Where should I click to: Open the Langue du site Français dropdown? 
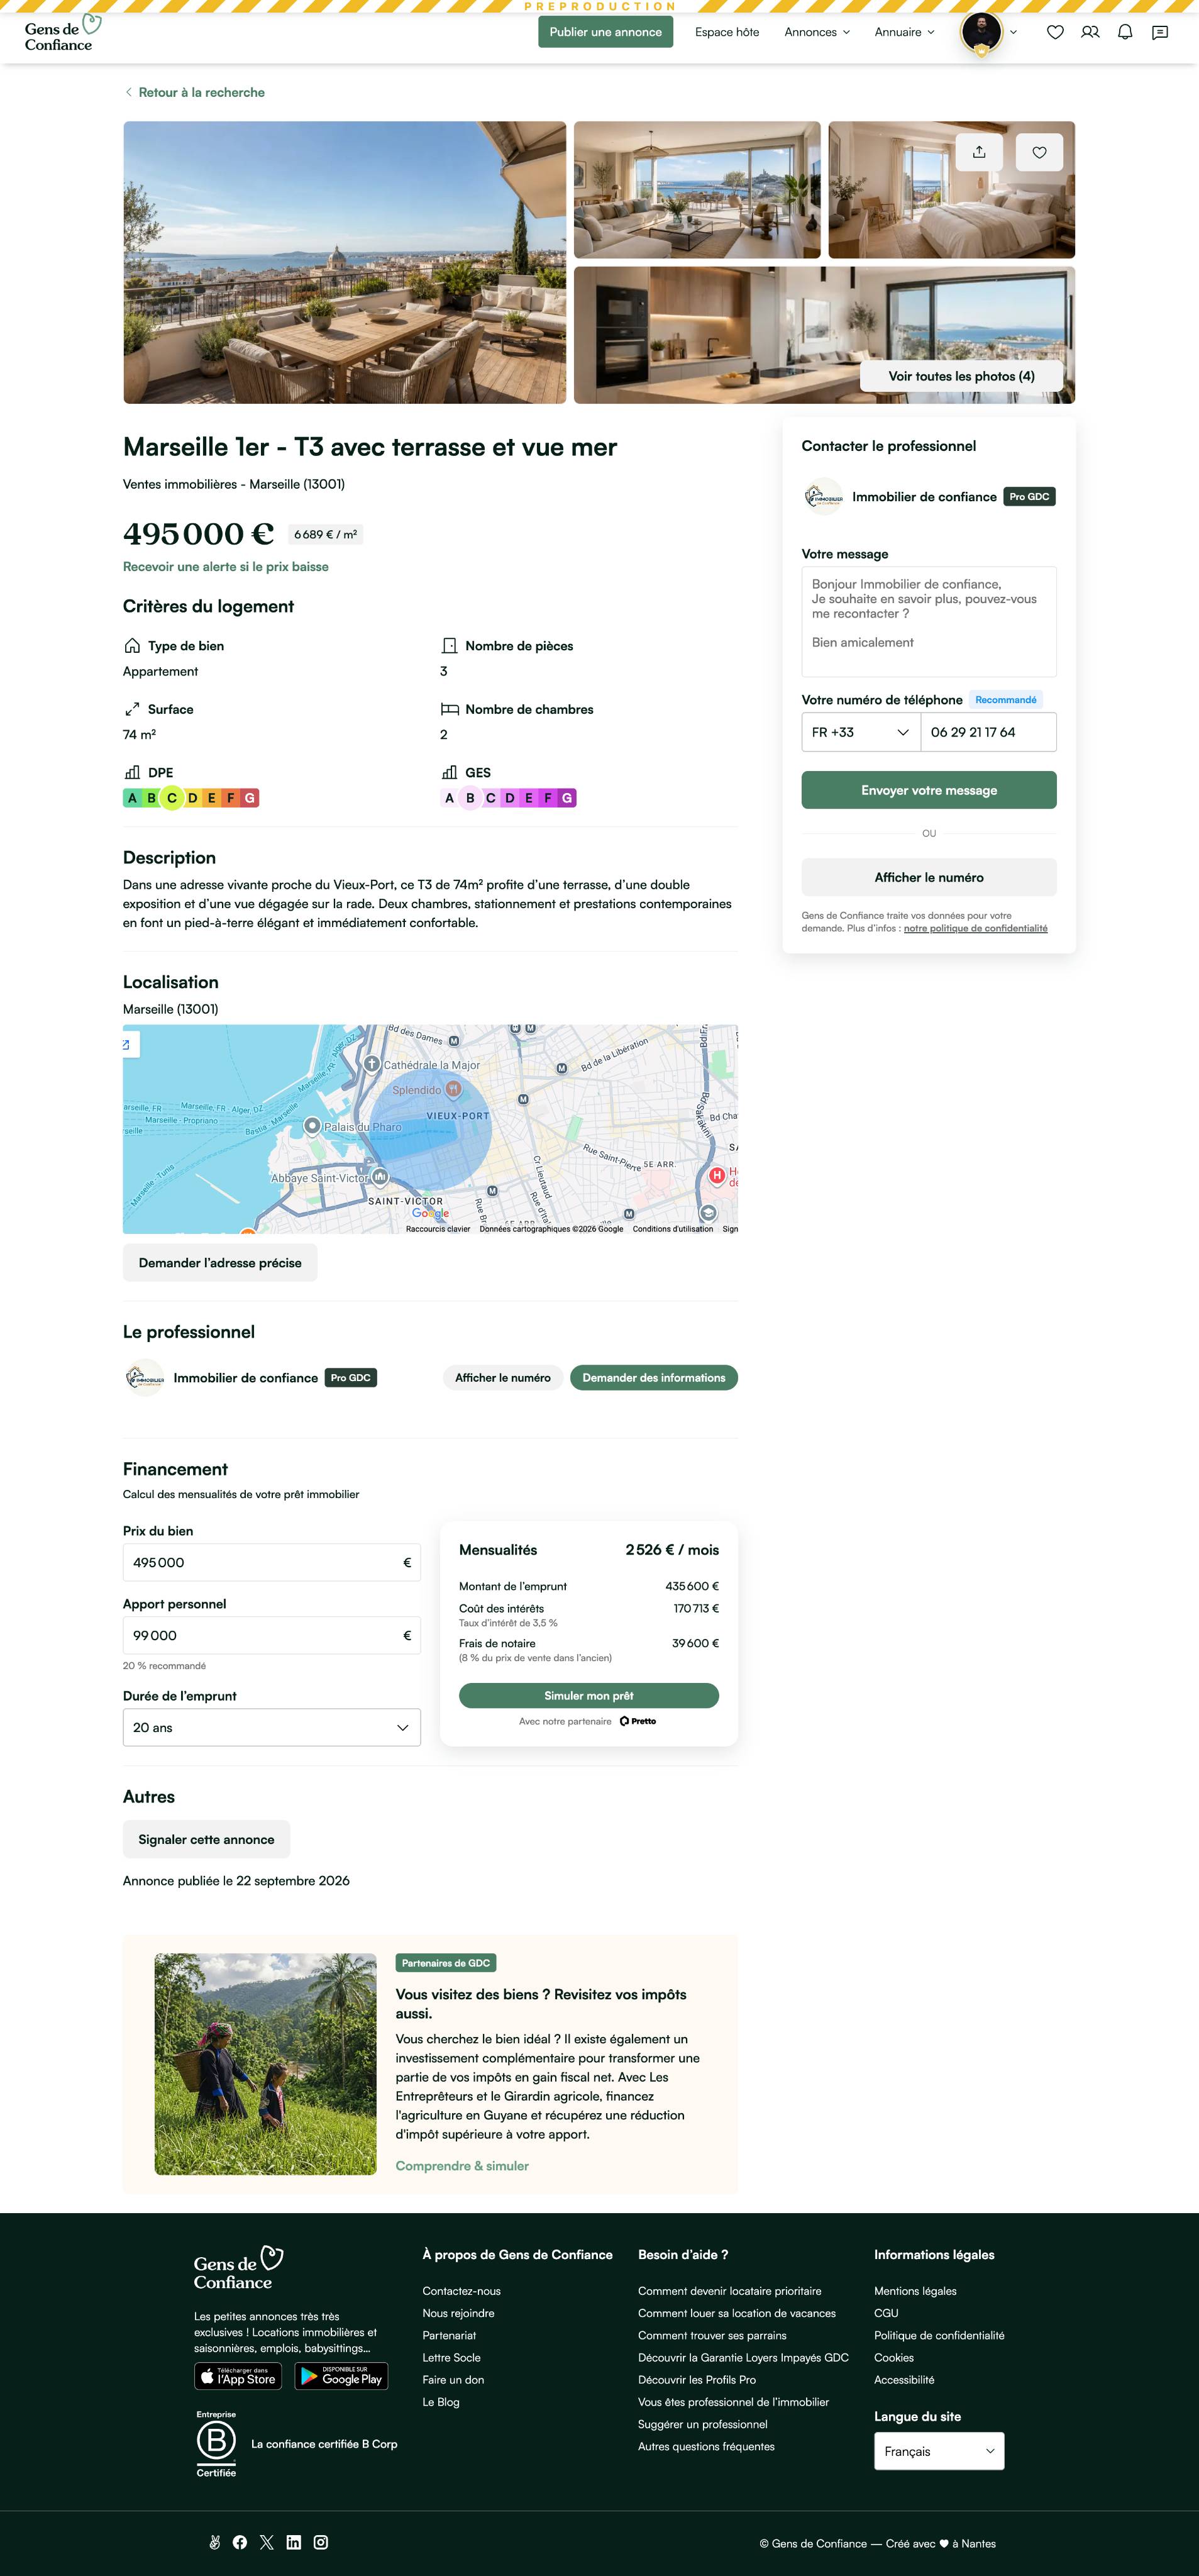point(939,2451)
